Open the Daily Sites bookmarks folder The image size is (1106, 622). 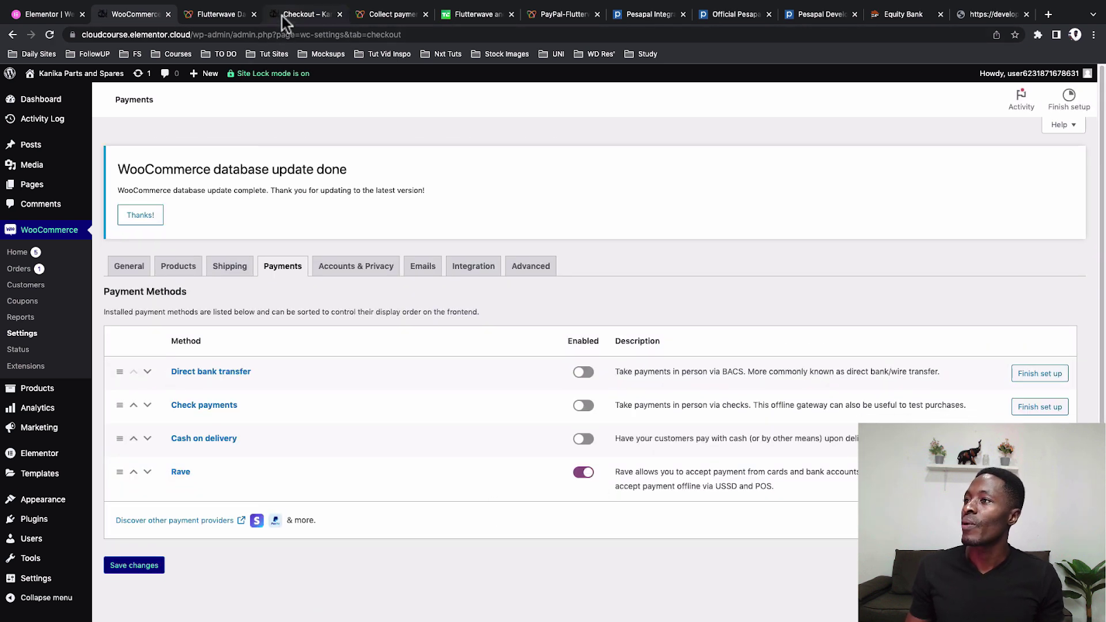coord(32,54)
